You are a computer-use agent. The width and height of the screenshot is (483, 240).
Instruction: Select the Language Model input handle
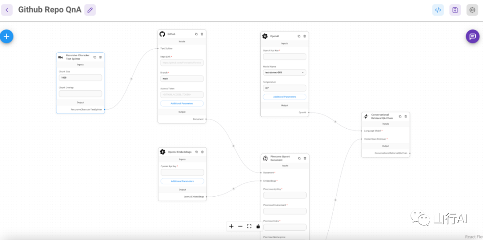pyautogui.click(x=362, y=131)
